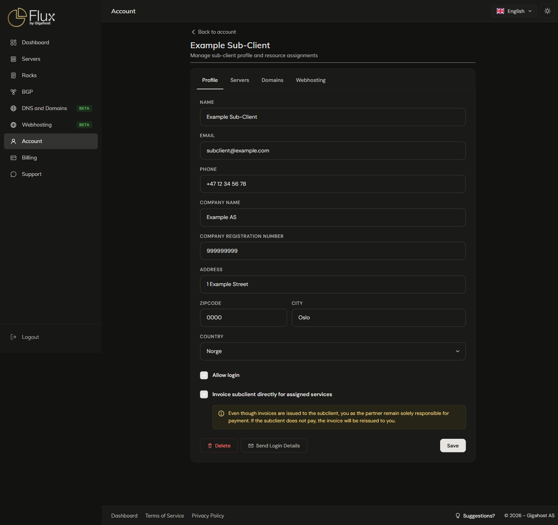Image resolution: width=558 pixels, height=525 pixels.
Task: Click the Company Registration Number field
Action: pyautogui.click(x=333, y=251)
